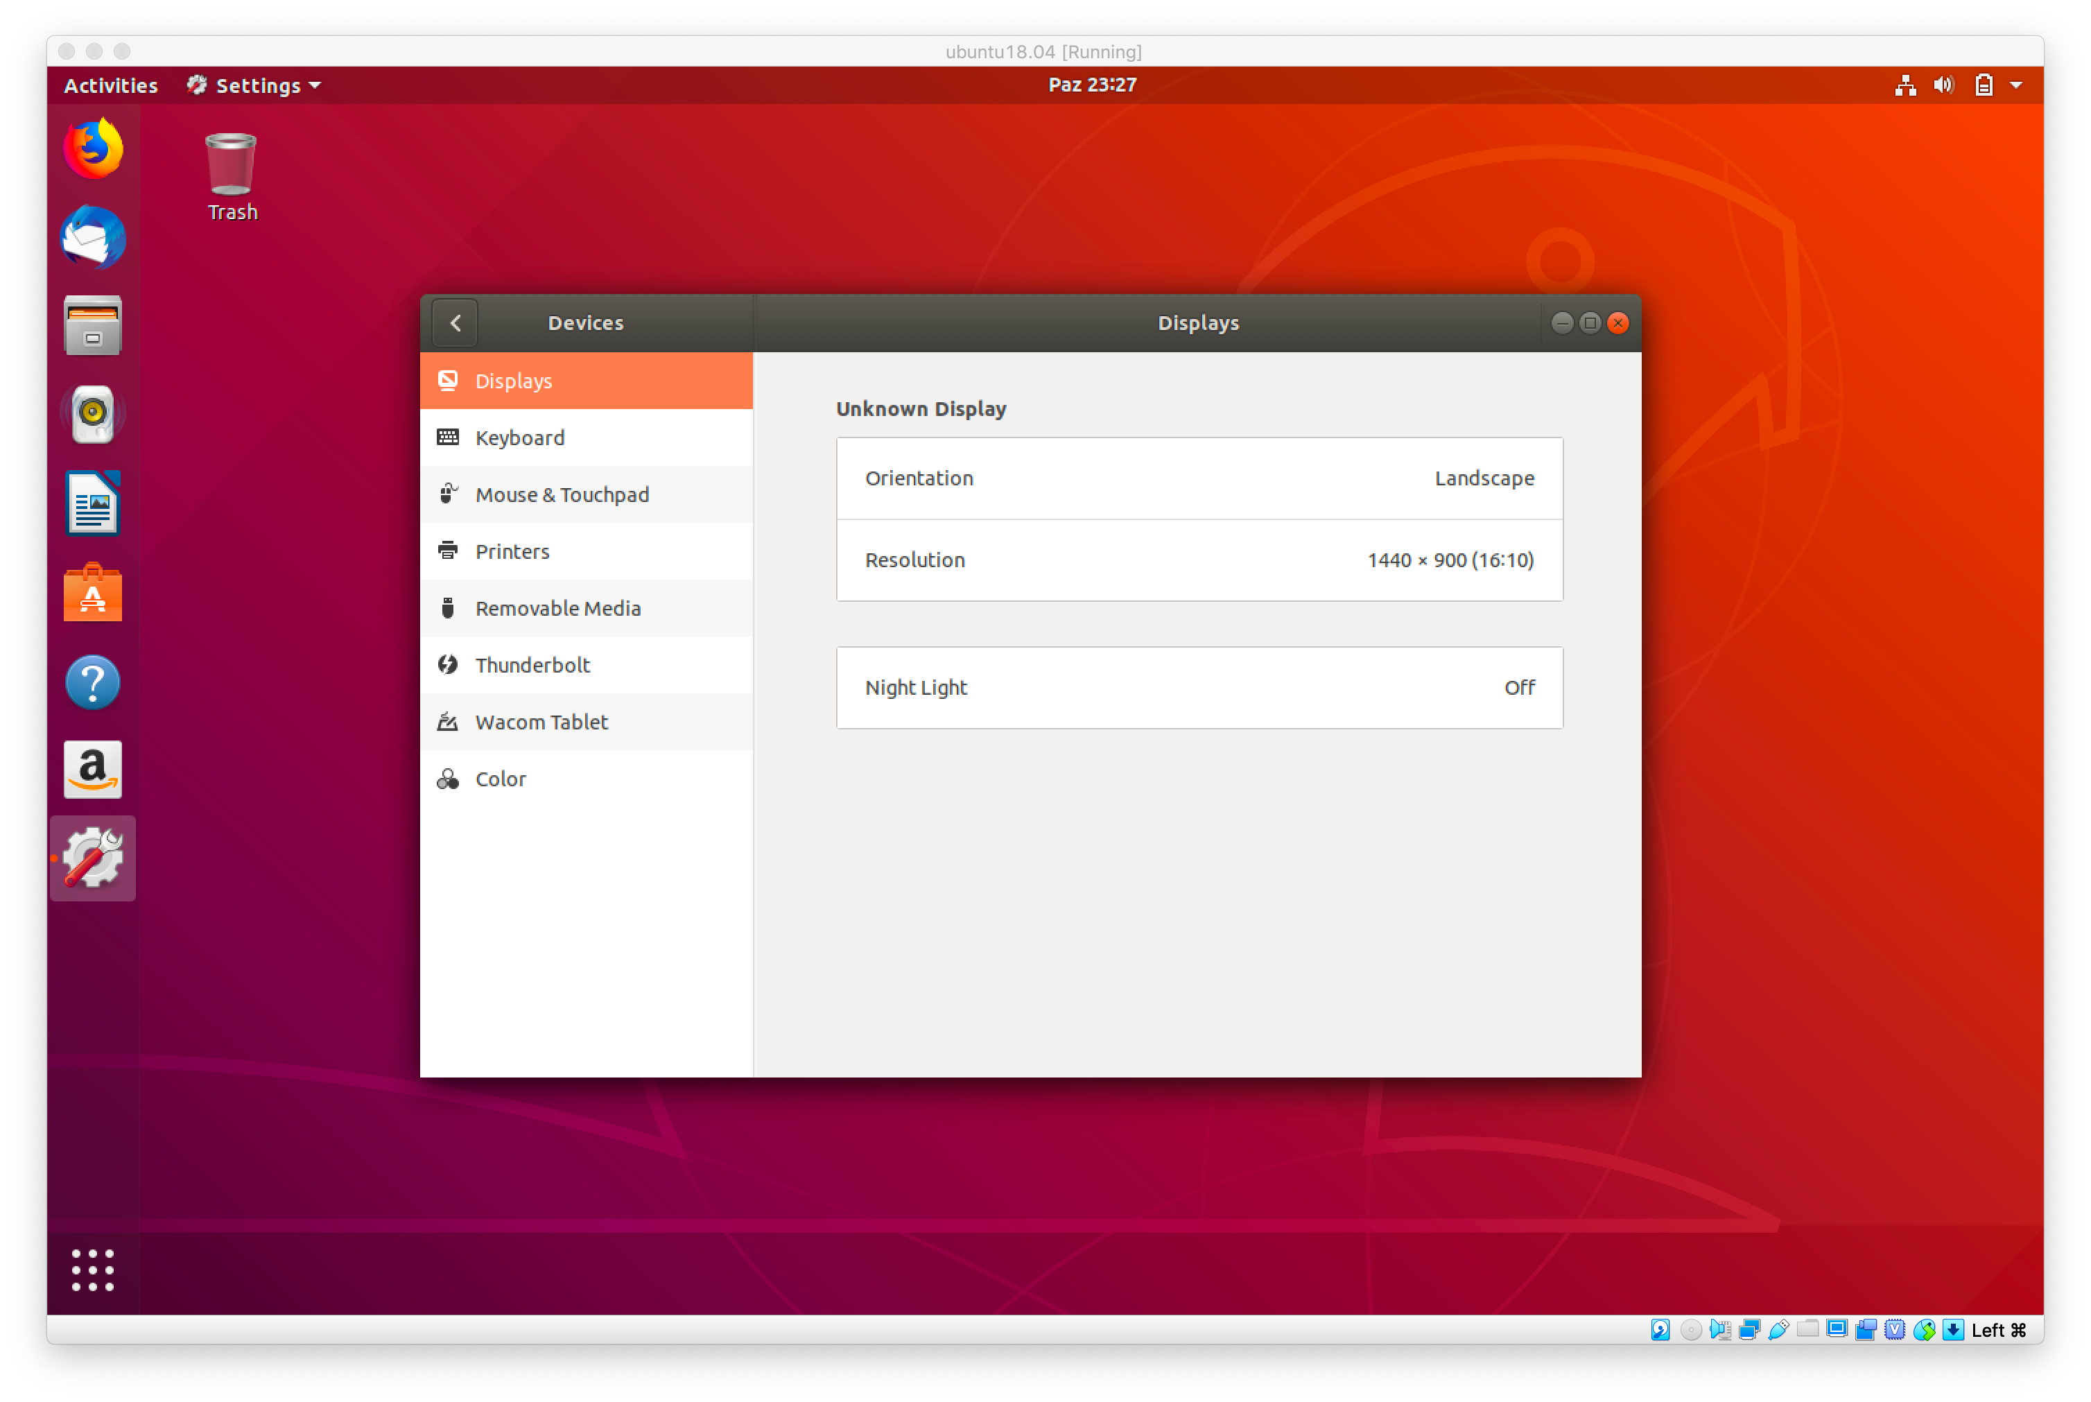
Task: Open the clock showing Paz 23:27
Action: point(1091,85)
